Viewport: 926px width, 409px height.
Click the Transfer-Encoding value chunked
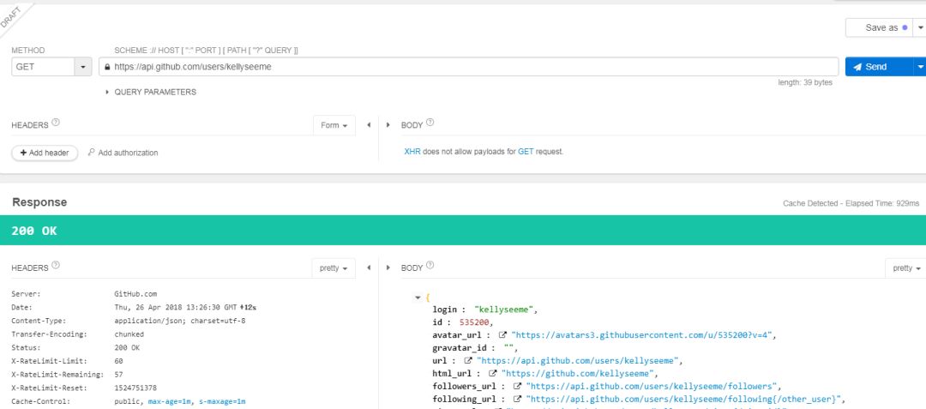tap(129, 334)
